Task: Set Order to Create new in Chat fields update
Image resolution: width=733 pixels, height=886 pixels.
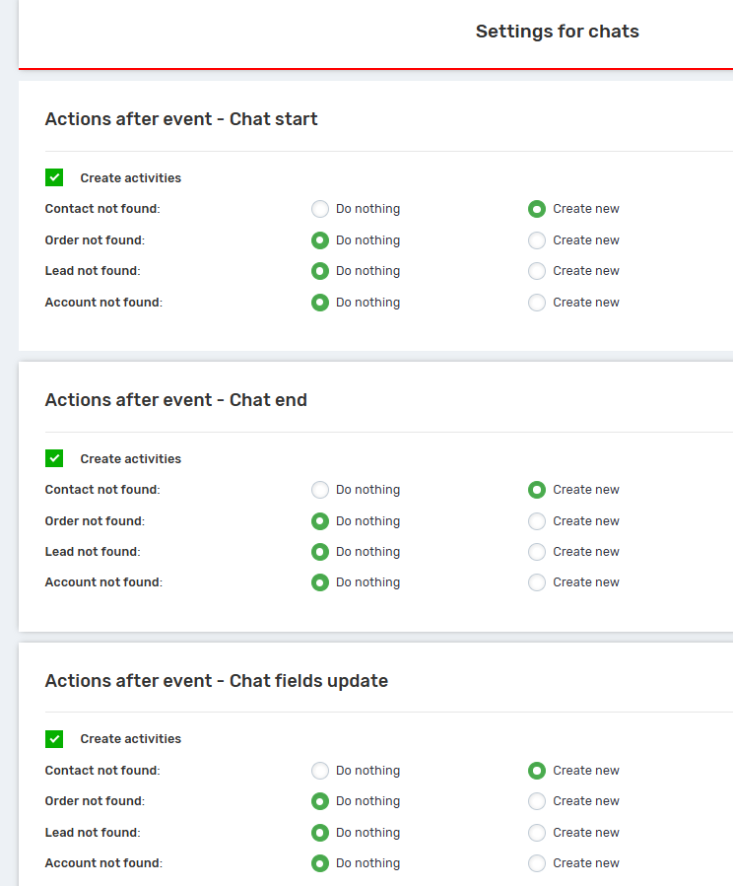Action: 537,801
